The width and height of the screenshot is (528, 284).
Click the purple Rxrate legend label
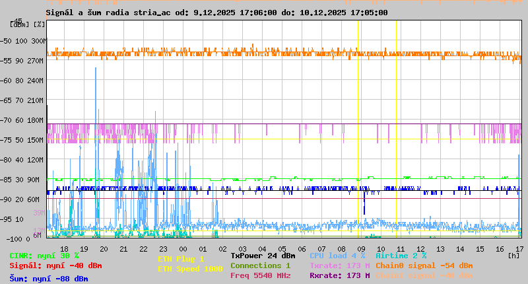[339, 275]
